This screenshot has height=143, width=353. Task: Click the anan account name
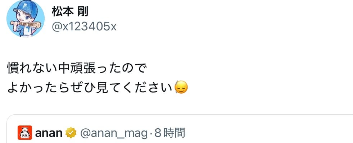click(x=49, y=133)
